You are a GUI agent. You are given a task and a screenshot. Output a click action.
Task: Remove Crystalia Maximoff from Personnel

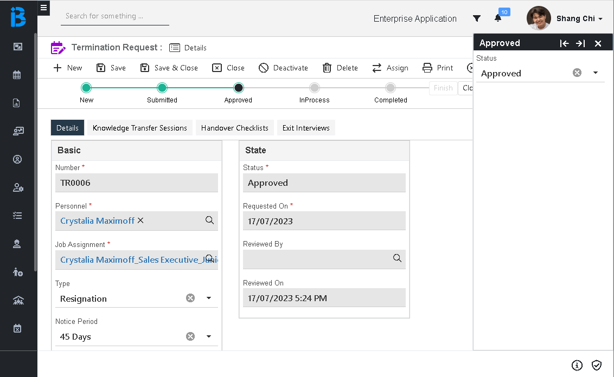(x=140, y=220)
